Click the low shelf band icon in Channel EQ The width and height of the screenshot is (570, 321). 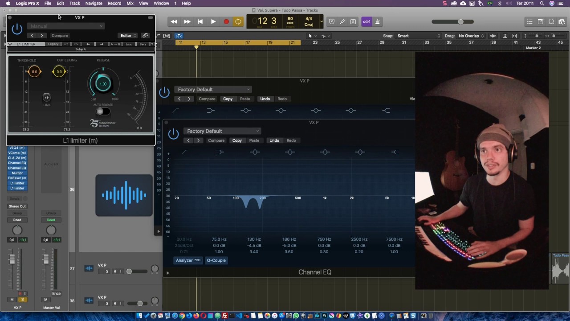[220, 152]
